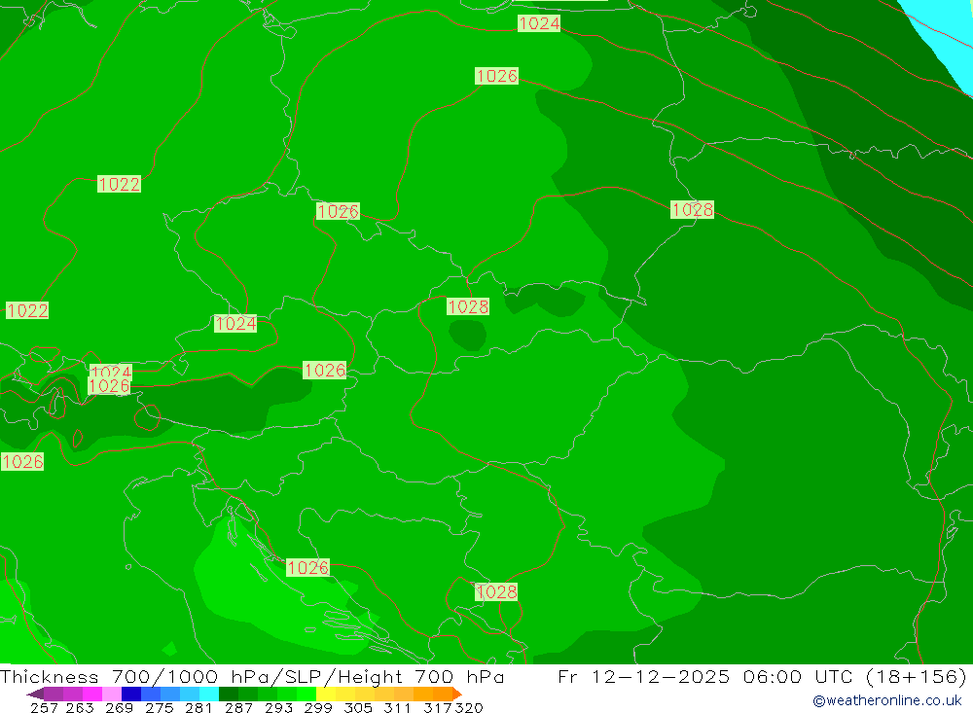Click legend value 257

(44, 707)
